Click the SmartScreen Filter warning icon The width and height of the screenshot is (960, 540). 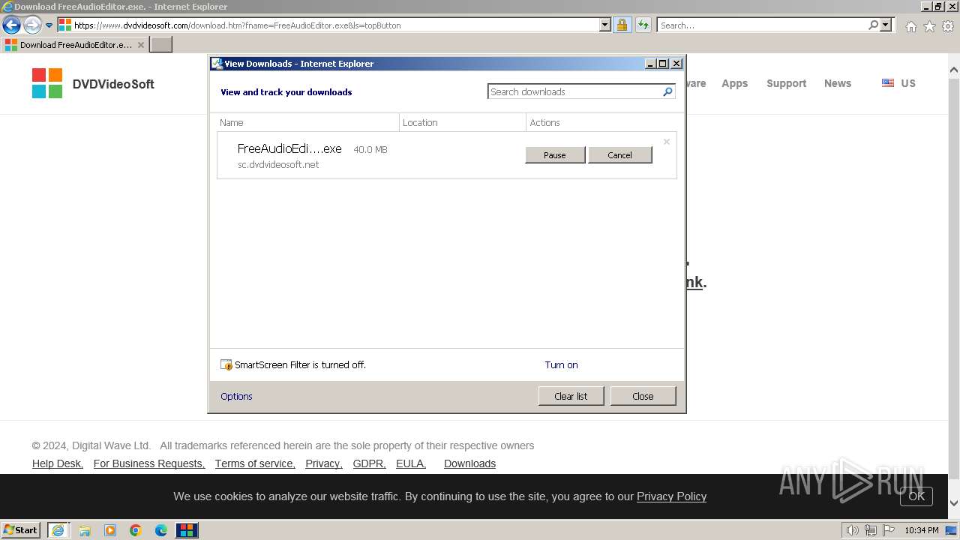point(226,365)
